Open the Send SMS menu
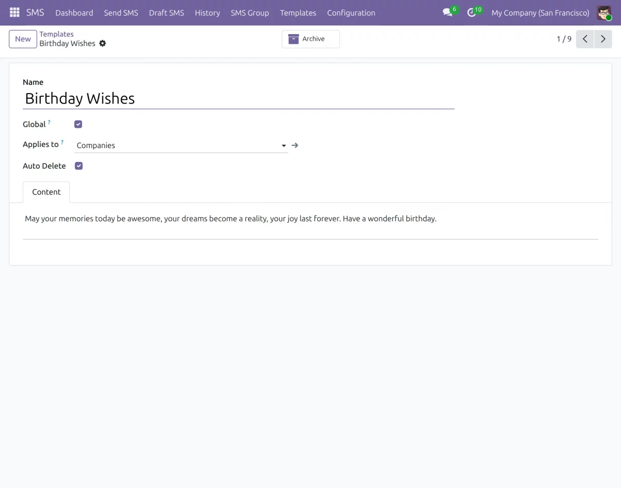Image resolution: width=621 pixels, height=488 pixels. (x=121, y=12)
